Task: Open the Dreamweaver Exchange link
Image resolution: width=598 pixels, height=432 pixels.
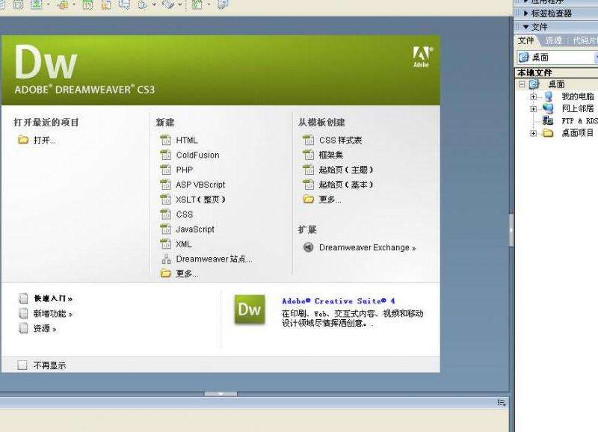Action: tap(360, 248)
